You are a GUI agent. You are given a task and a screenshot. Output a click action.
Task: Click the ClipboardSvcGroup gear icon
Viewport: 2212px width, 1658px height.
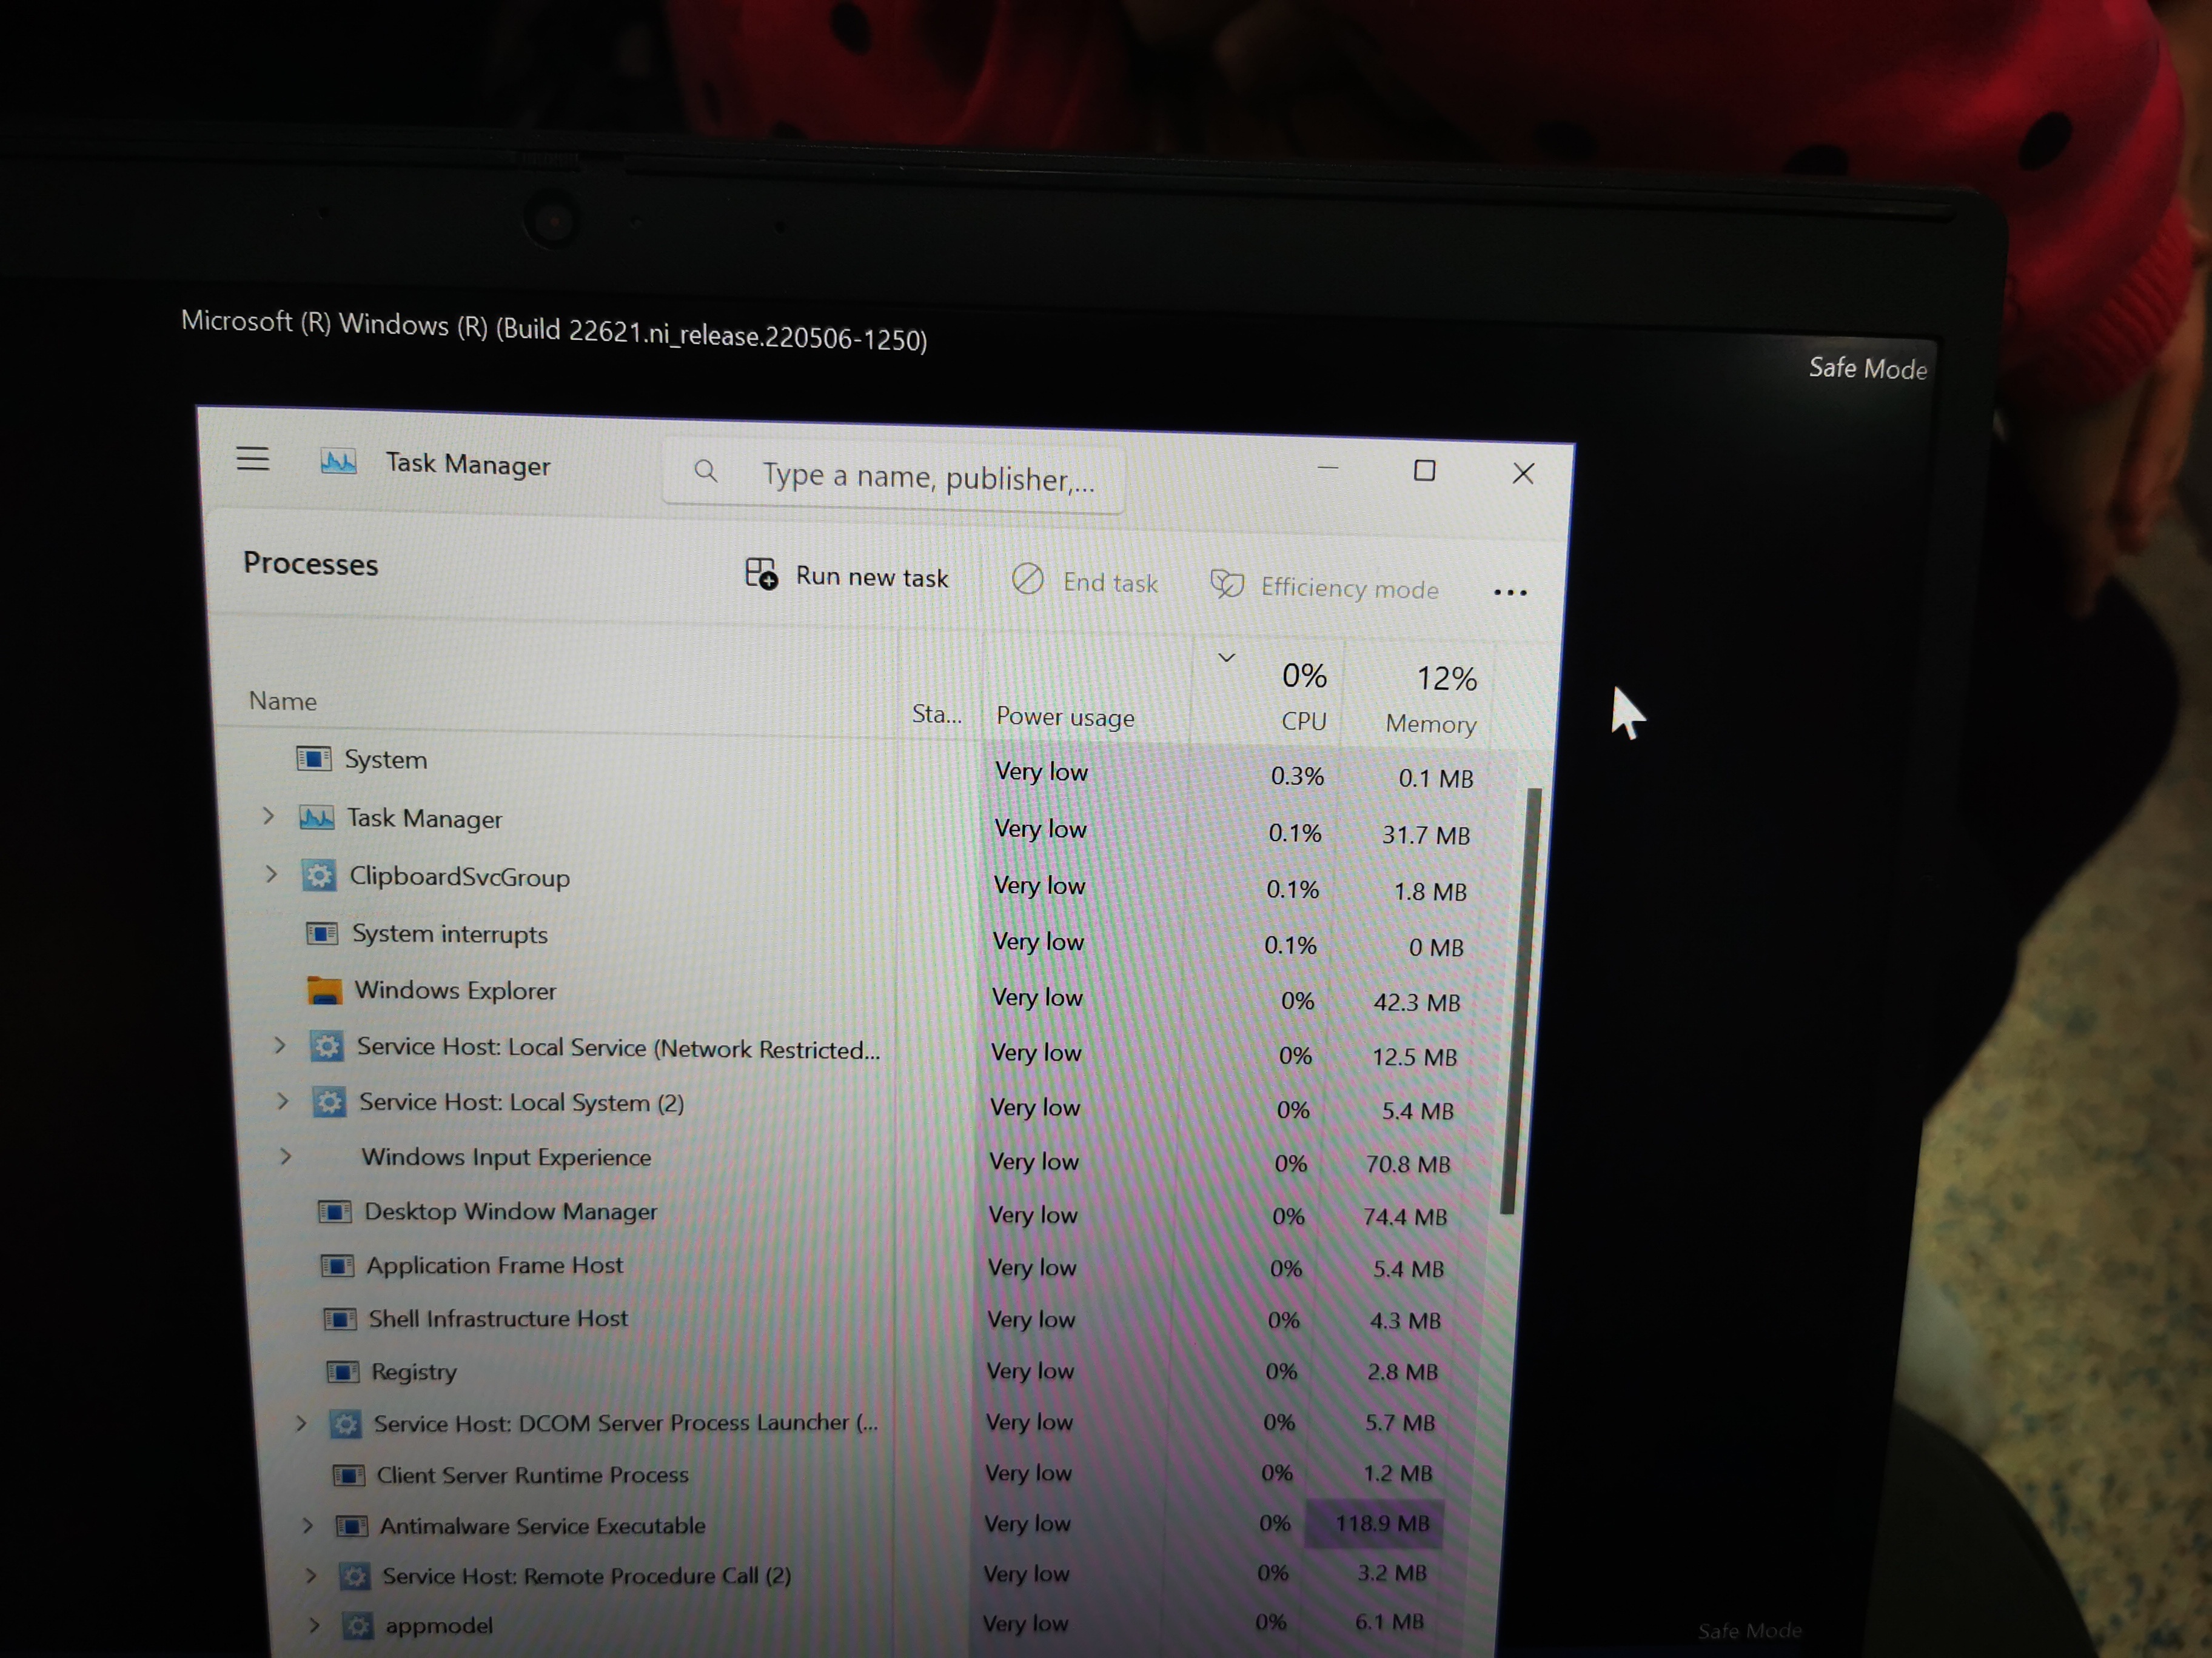coord(319,876)
